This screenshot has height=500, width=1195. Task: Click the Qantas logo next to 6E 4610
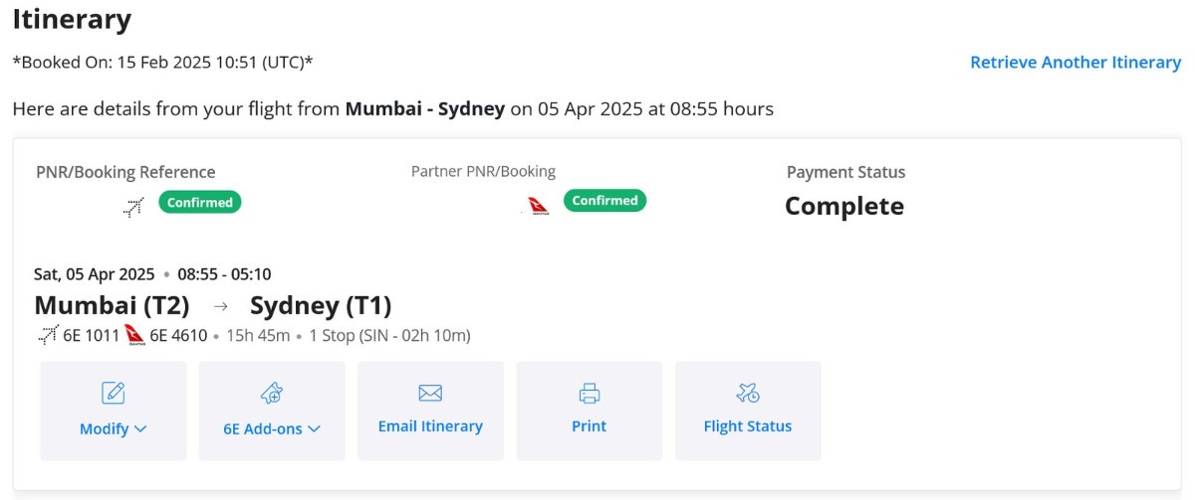[x=135, y=335]
